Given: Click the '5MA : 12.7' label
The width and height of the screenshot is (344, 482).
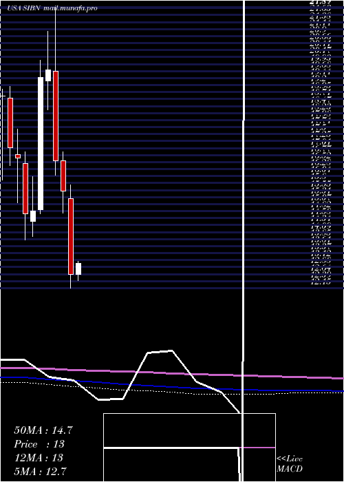Looking at the screenshot, I should [x=40, y=471].
